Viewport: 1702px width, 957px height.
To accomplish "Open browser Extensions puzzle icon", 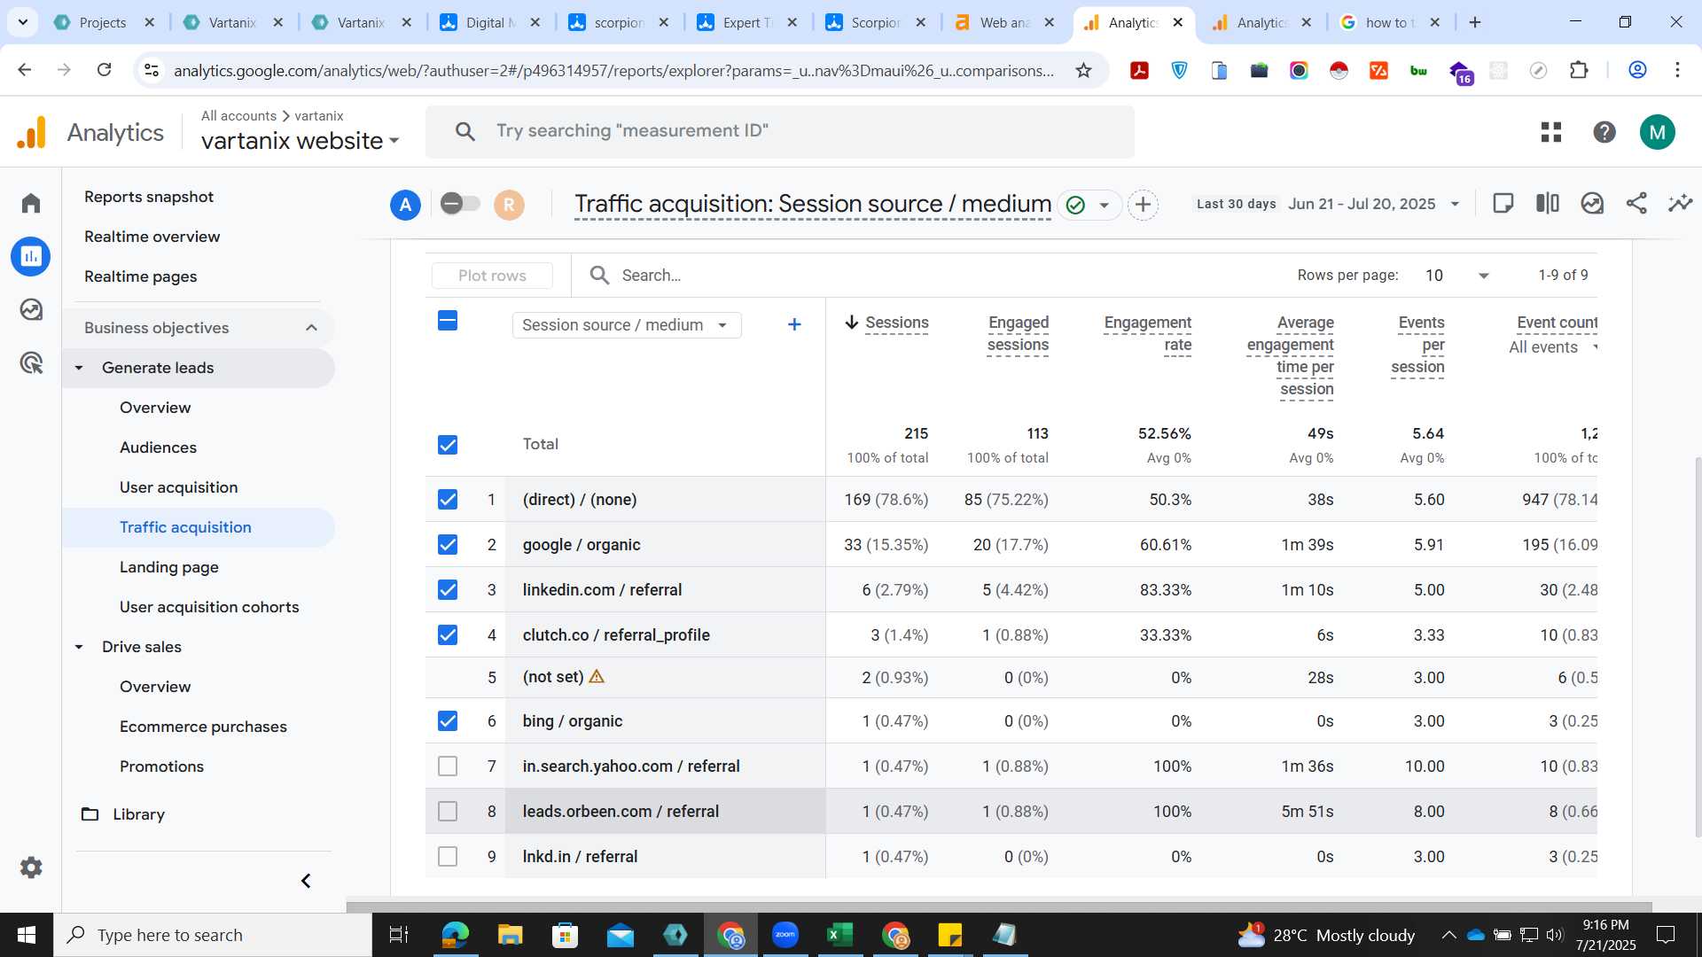I will [x=1579, y=70].
